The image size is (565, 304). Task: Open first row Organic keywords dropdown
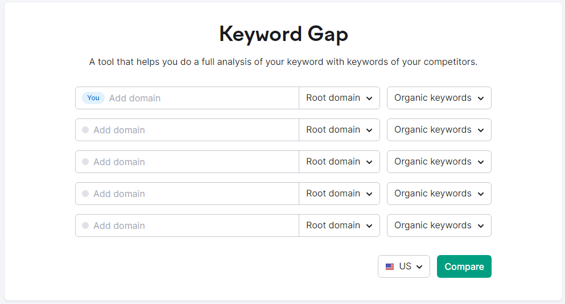[439, 98]
